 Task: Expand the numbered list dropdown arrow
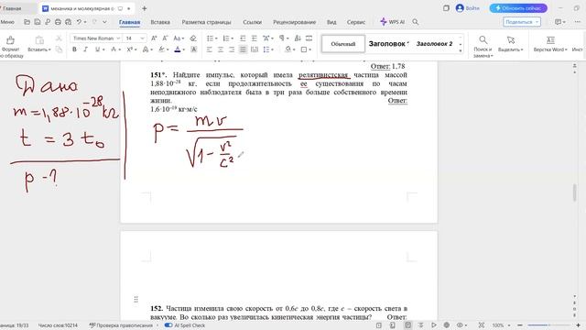pos(232,38)
